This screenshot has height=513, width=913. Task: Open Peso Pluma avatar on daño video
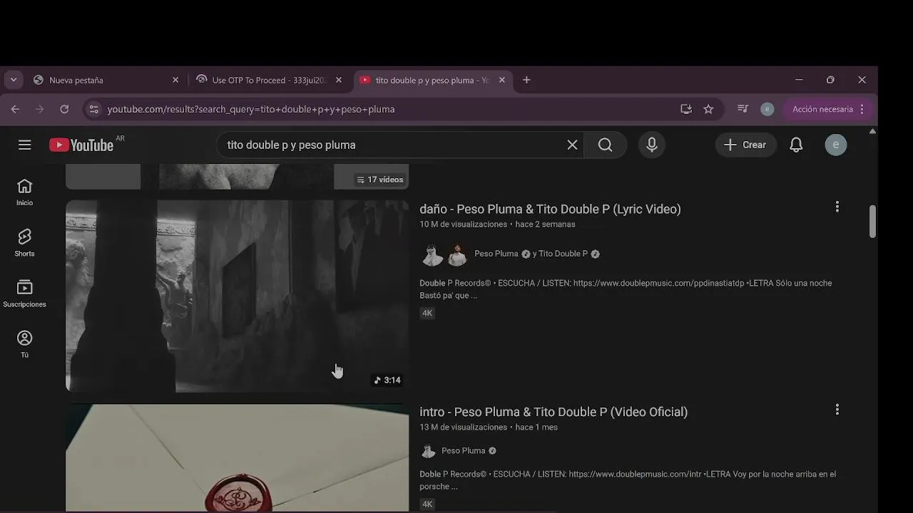click(432, 254)
